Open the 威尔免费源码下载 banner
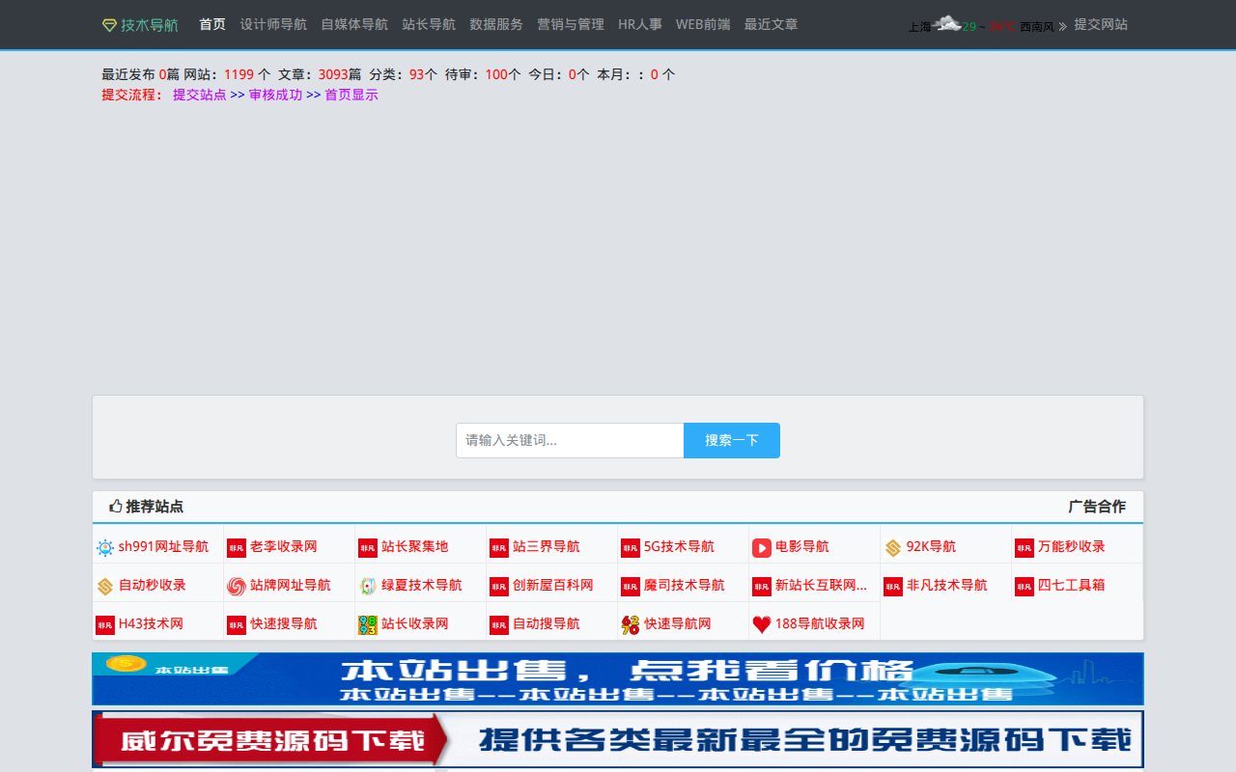Screen dimensions: 1236x772 (618, 739)
